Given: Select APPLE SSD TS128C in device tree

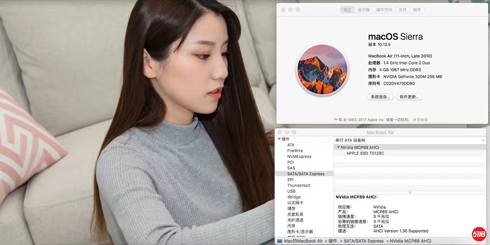Looking at the screenshot, I should tap(365, 153).
